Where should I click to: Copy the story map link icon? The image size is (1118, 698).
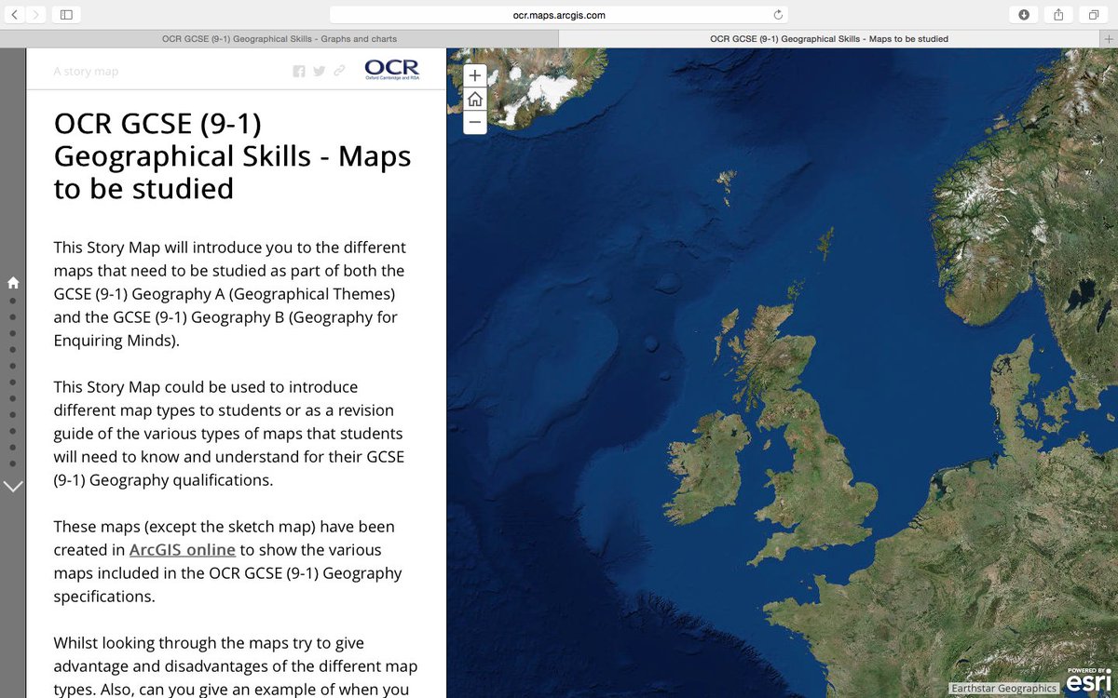click(339, 71)
